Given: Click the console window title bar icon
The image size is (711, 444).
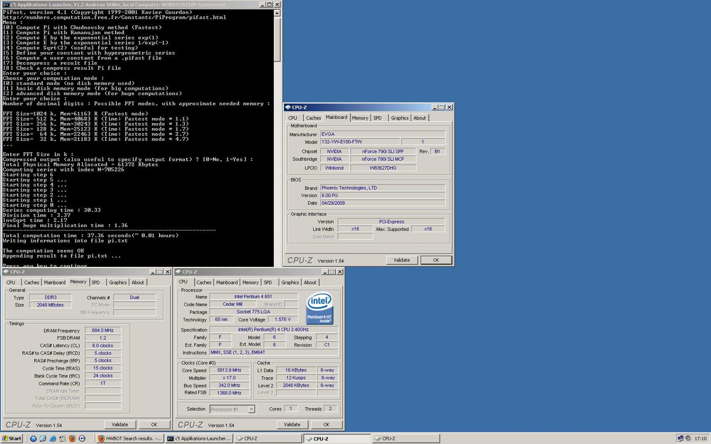Looking at the screenshot, I should [6, 4].
